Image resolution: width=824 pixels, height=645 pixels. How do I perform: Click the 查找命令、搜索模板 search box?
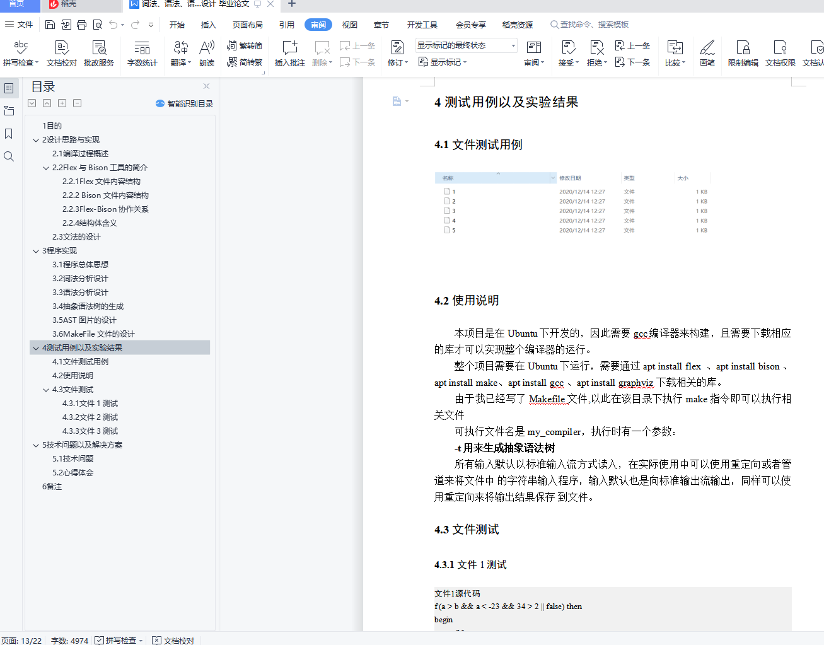point(590,25)
